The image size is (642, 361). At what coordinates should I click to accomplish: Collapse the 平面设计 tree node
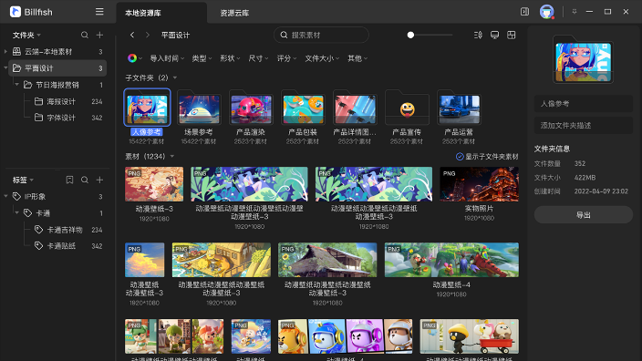pyautogui.click(x=5, y=68)
